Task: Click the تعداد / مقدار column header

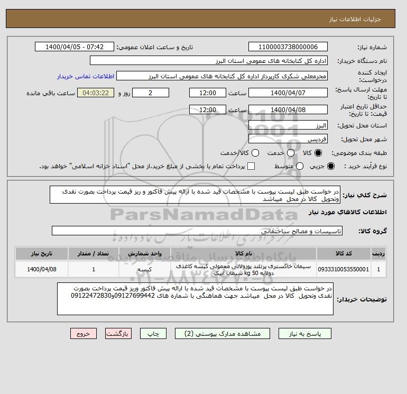Action: pos(94,253)
